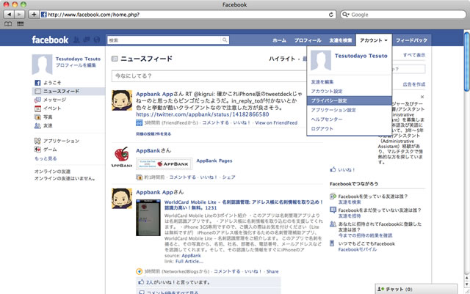470x294 pixels.
Task: Open Top Sites grid icon
Action: (x=21, y=24)
